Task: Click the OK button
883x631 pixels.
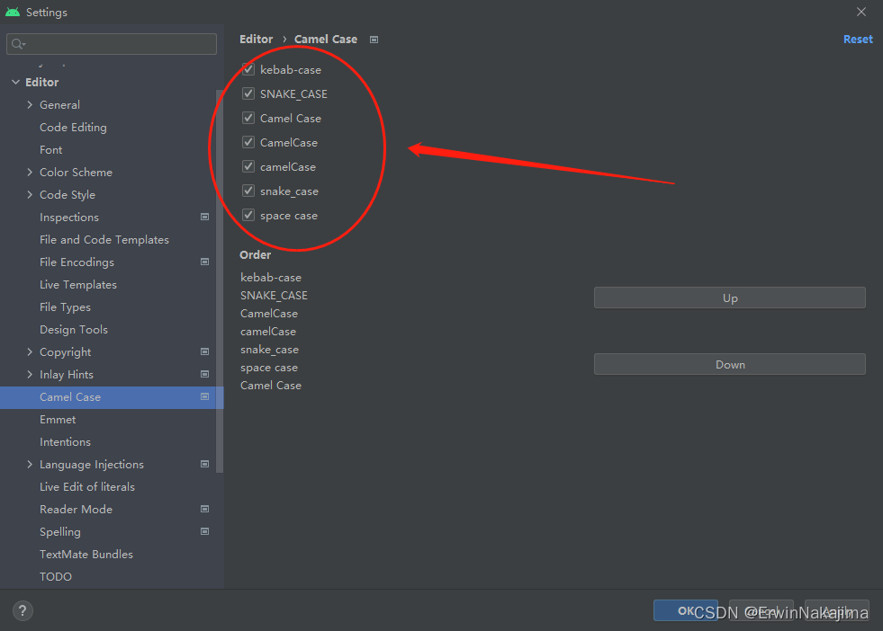Action: 686,610
